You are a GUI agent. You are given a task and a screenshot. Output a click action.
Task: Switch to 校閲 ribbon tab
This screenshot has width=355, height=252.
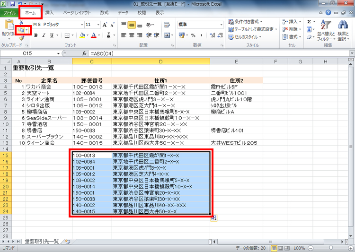(x=142, y=13)
